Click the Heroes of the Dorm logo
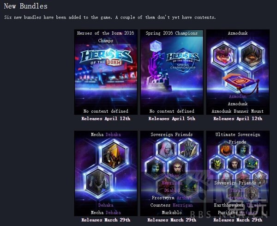Screen dimensions: 277x226 point(106,58)
